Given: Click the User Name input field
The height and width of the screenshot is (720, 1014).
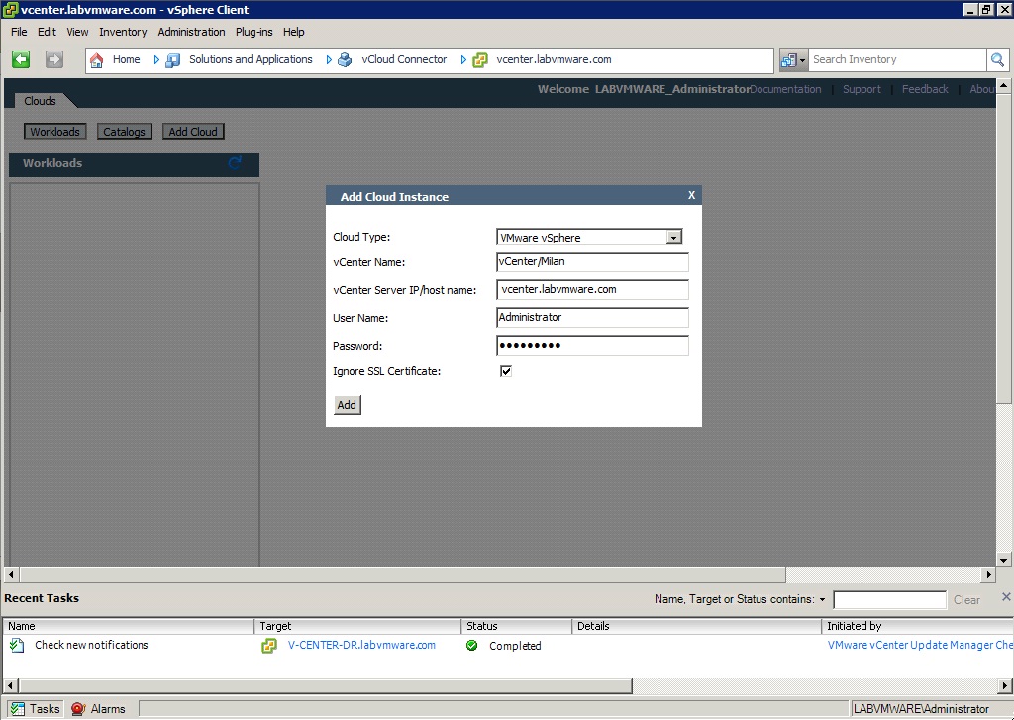Looking at the screenshot, I should (x=592, y=318).
